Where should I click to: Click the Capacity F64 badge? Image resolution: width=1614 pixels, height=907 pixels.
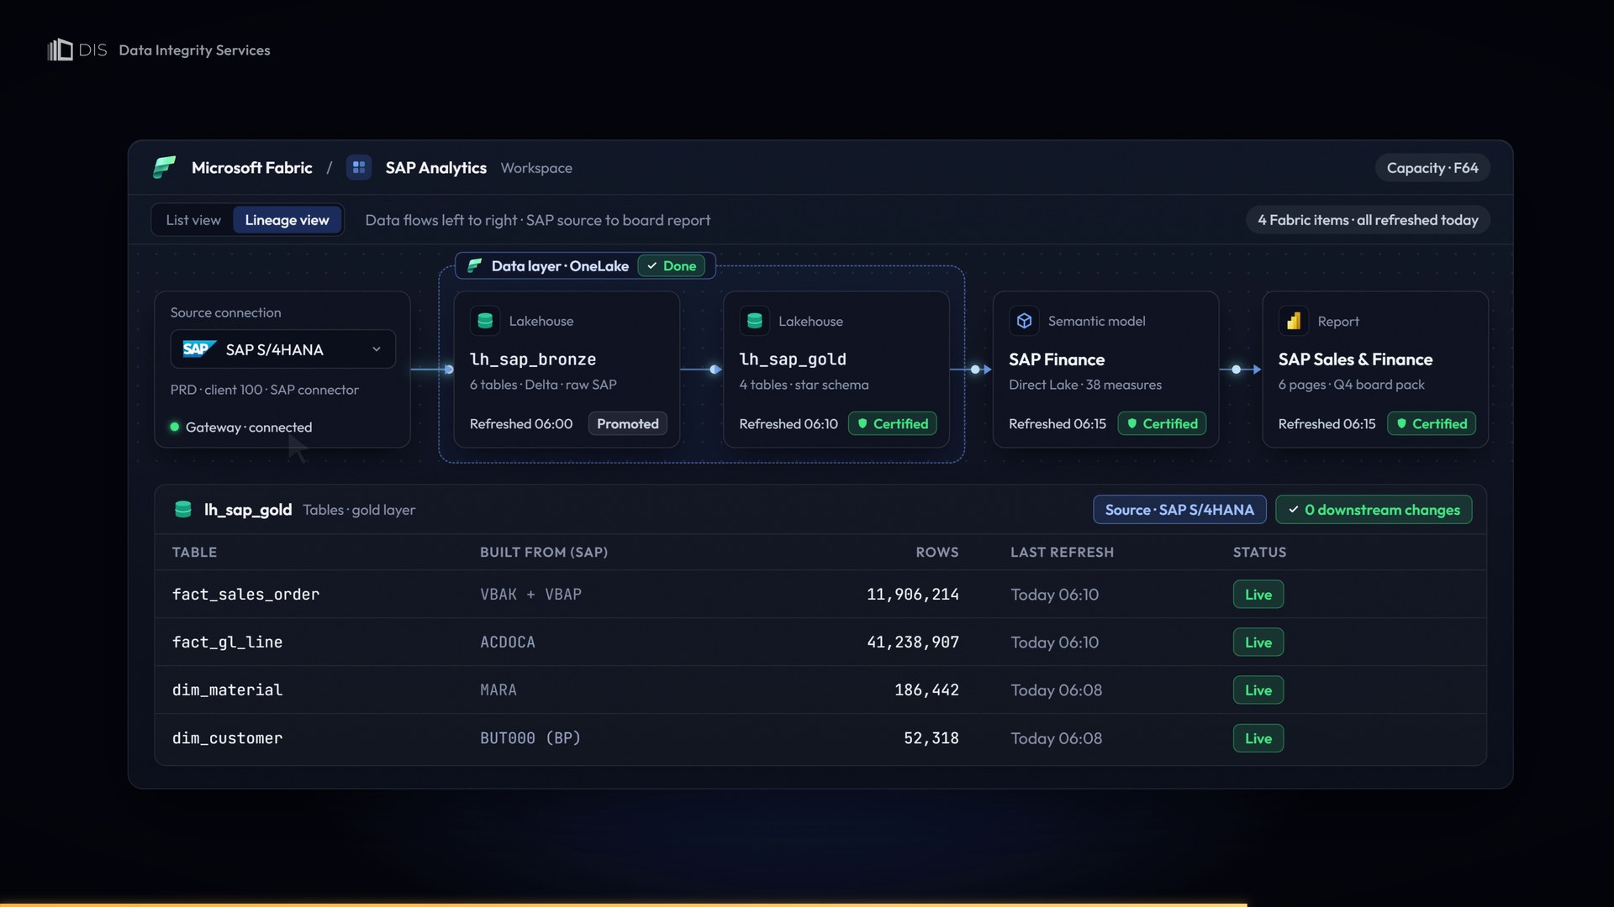(1432, 167)
